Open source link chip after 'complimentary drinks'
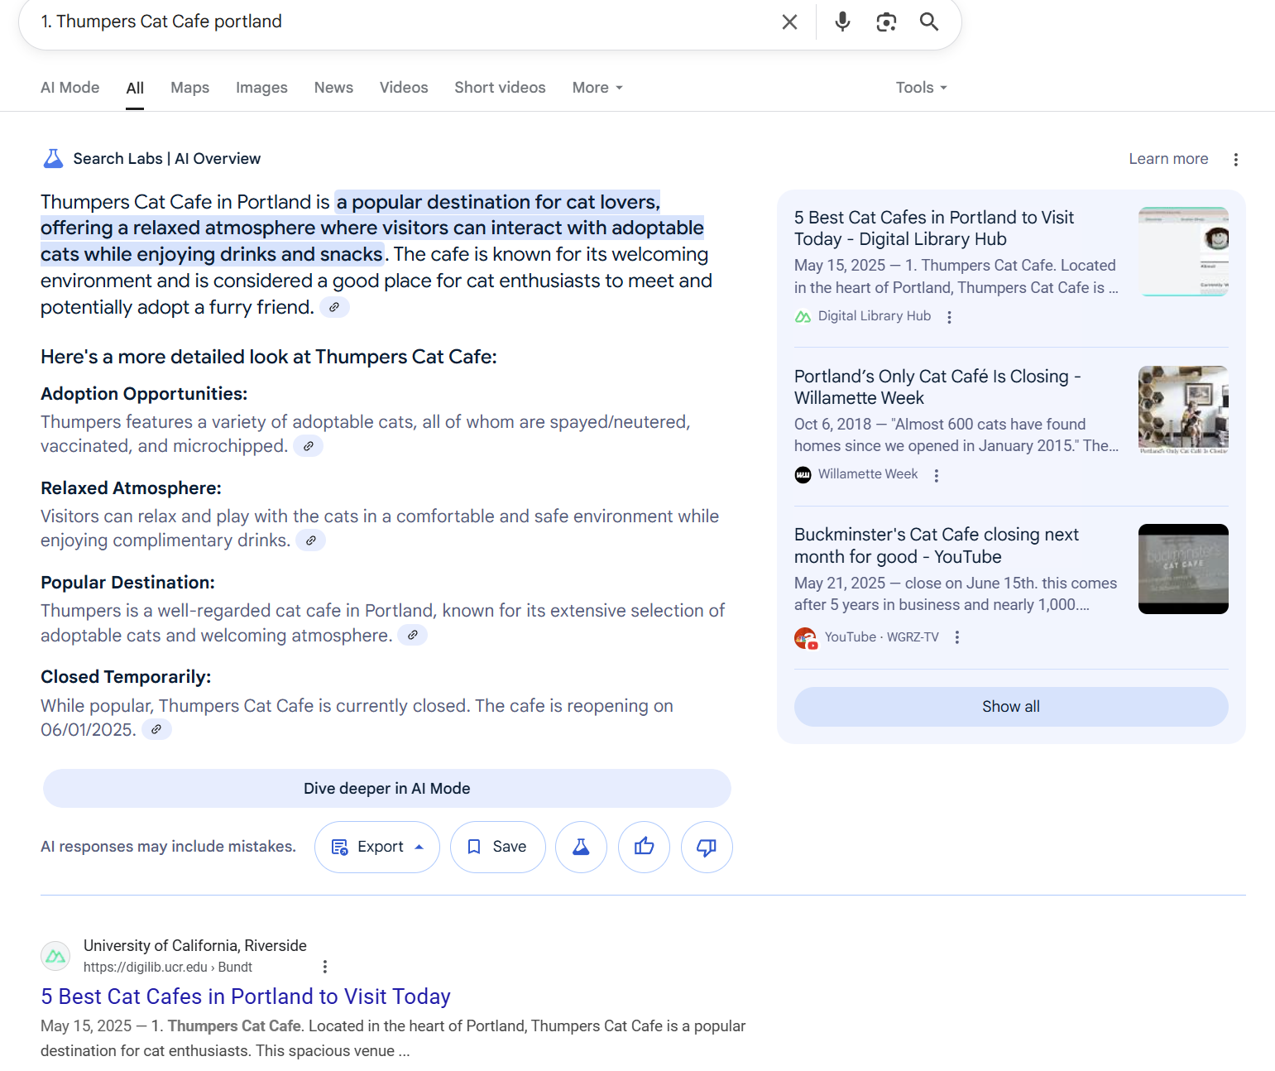The width and height of the screenshot is (1275, 1071). tap(310, 540)
